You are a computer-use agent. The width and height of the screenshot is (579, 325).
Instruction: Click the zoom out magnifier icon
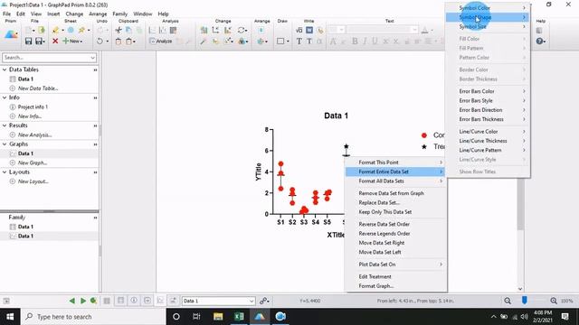[x=508, y=301]
